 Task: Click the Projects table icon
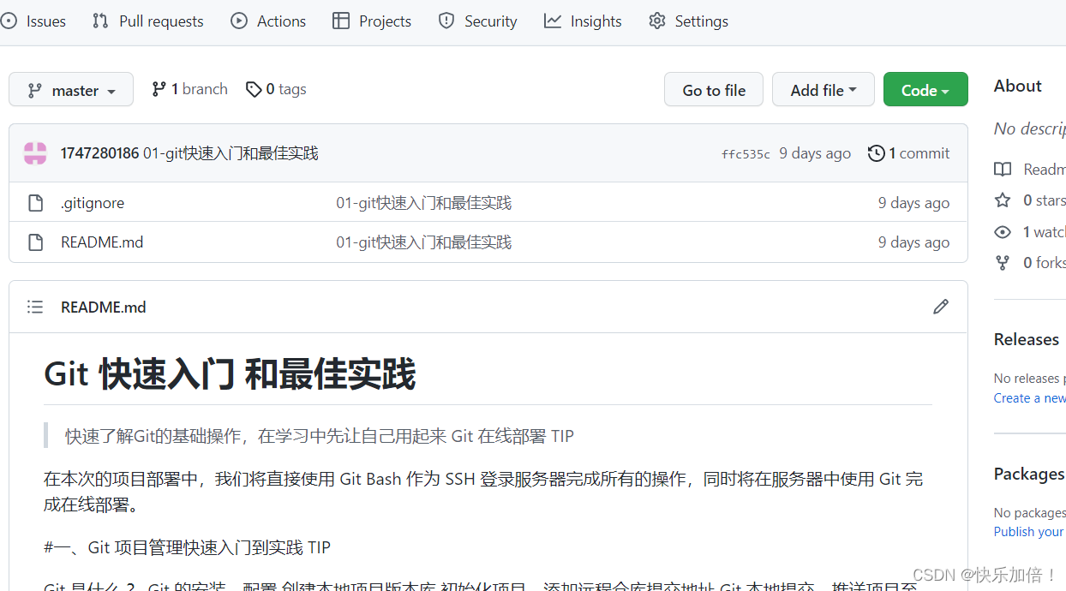[x=341, y=21]
